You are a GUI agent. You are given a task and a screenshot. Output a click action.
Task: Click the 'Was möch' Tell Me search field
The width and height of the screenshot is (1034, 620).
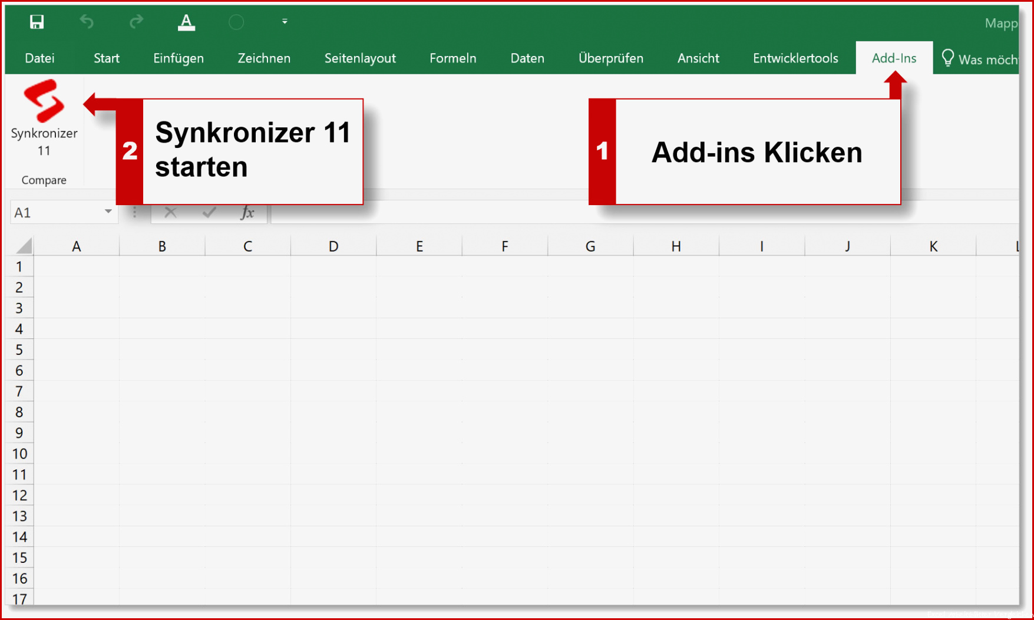pos(987,59)
